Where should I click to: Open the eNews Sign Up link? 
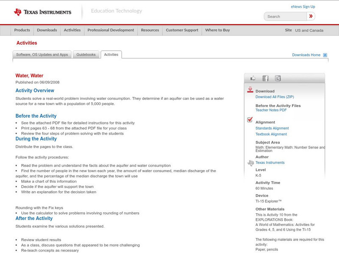(303, 6)
